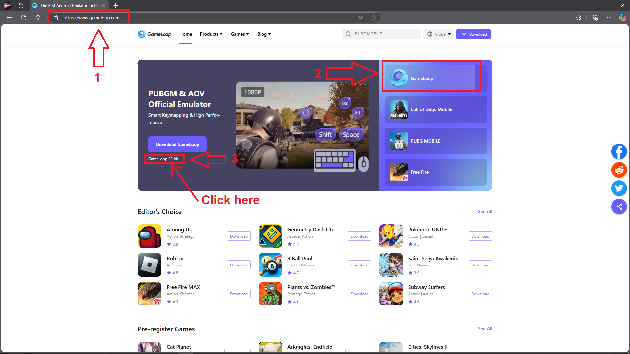Click the browser refresh icon
Viewport: 630px width, 354px height.
24,18
